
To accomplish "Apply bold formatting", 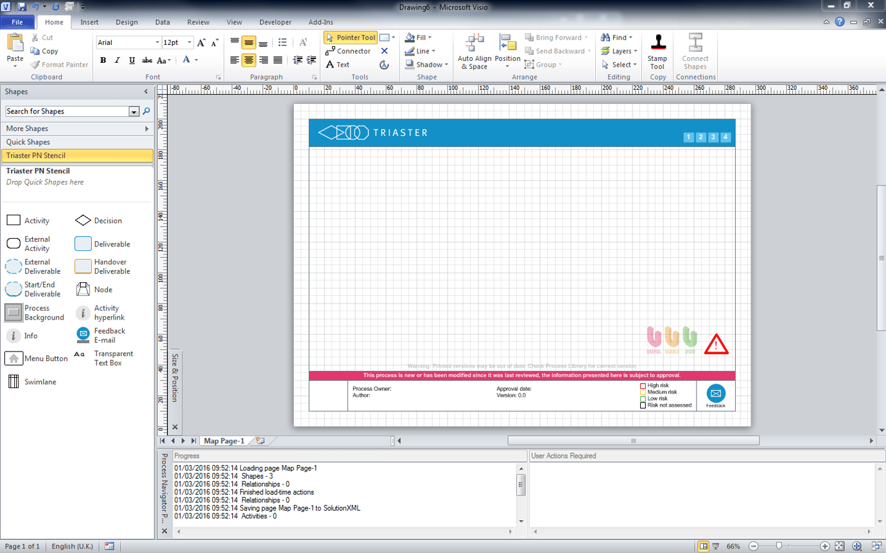I will pyautogui.click(x=103, y=60).
